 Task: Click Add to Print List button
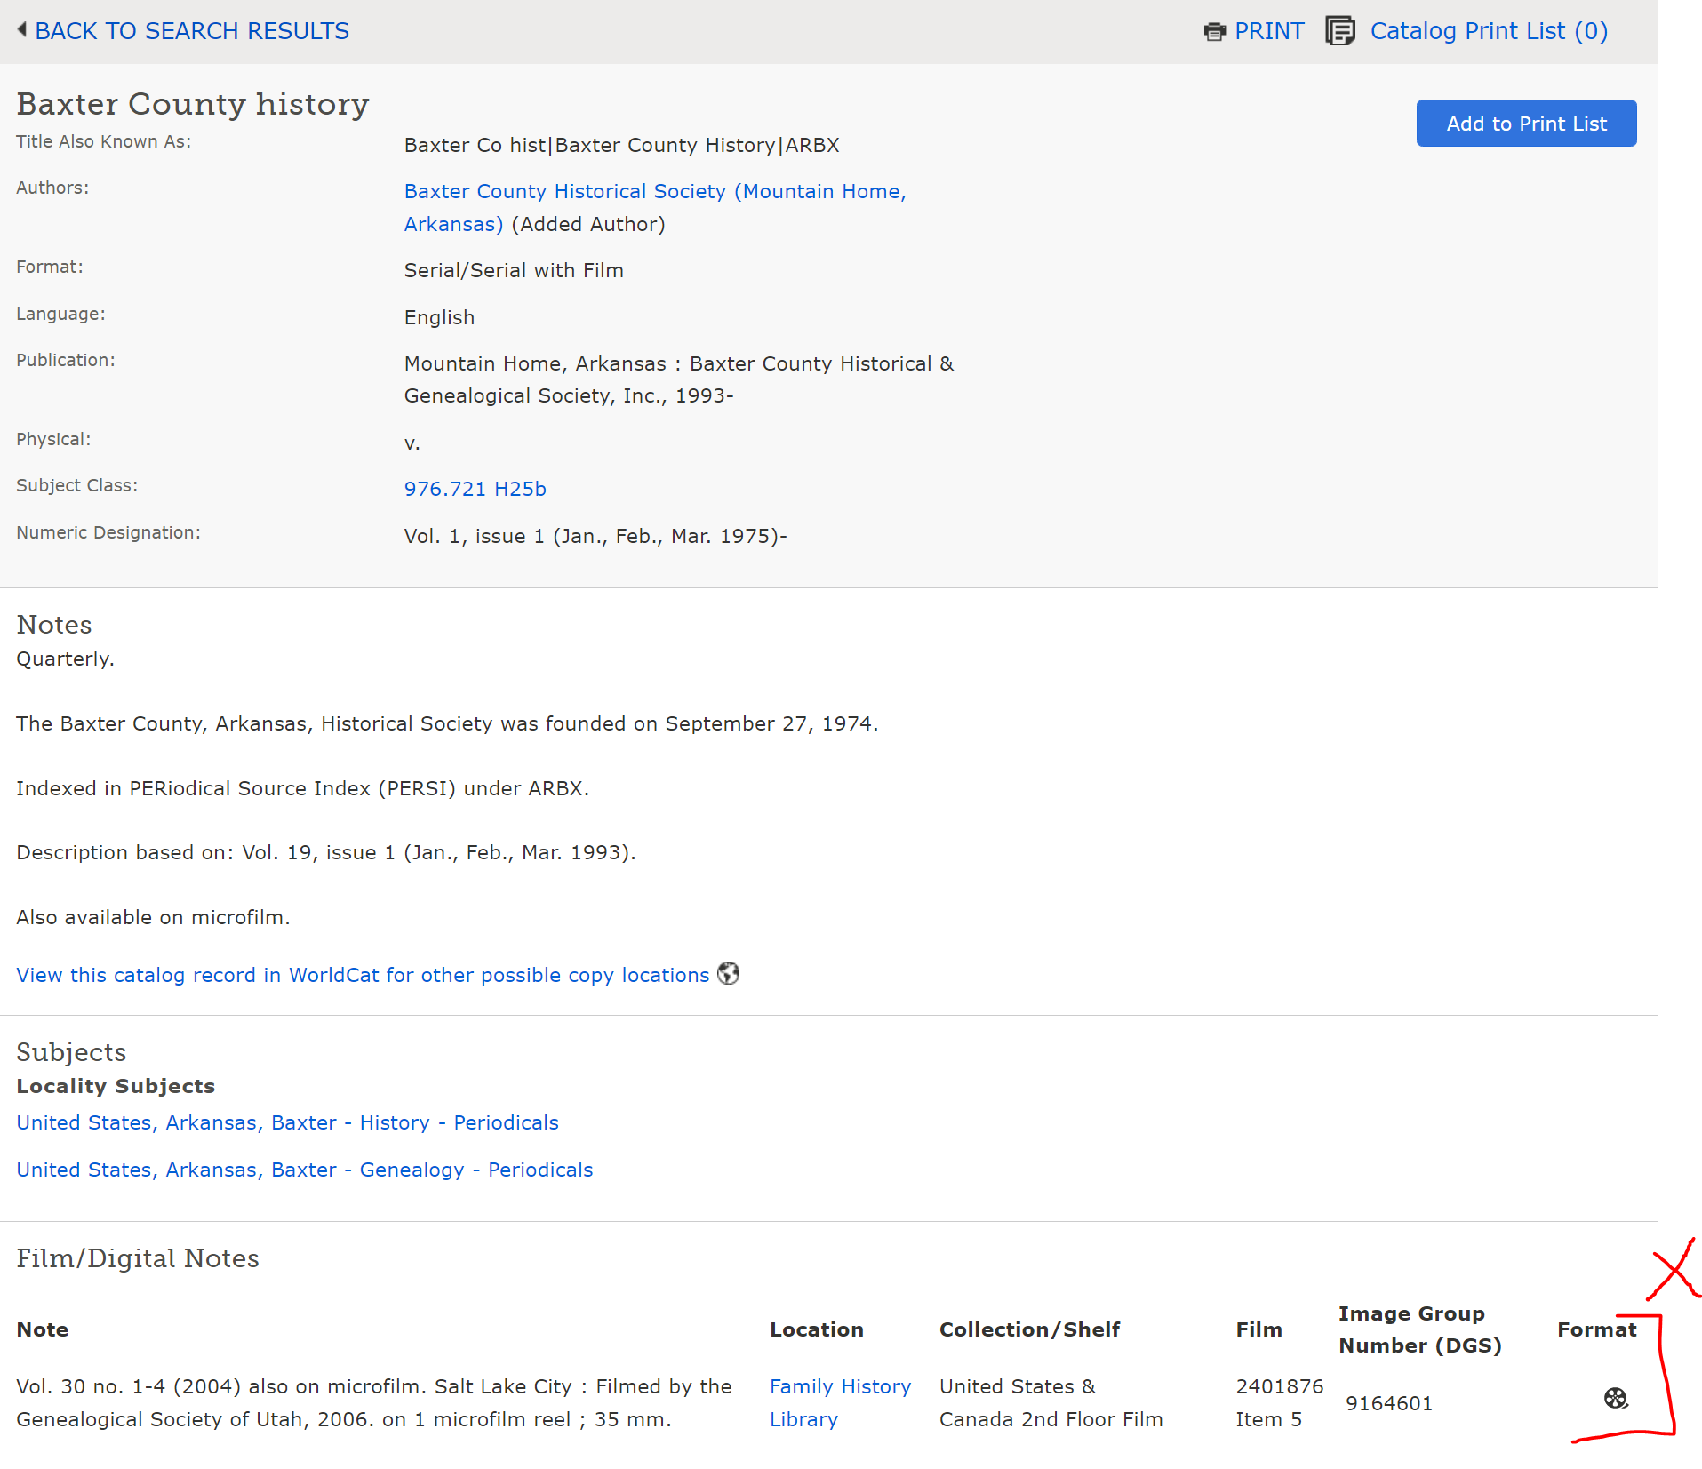click(1526, 124)
